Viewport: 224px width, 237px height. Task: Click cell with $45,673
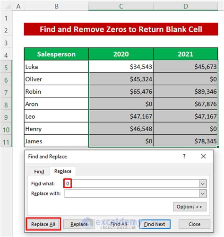pyautogui.click(x=186, y=67)
